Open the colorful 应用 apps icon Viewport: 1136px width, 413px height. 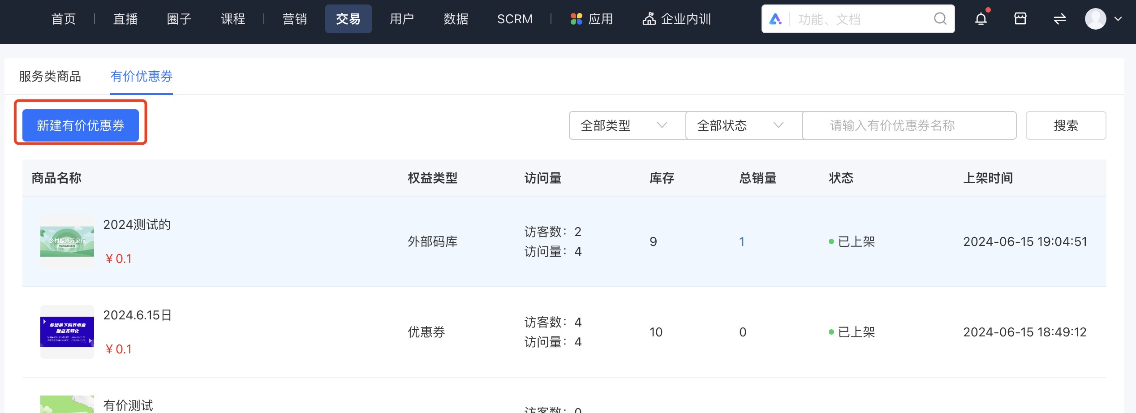pyautogui.click(x=576, y=19)
